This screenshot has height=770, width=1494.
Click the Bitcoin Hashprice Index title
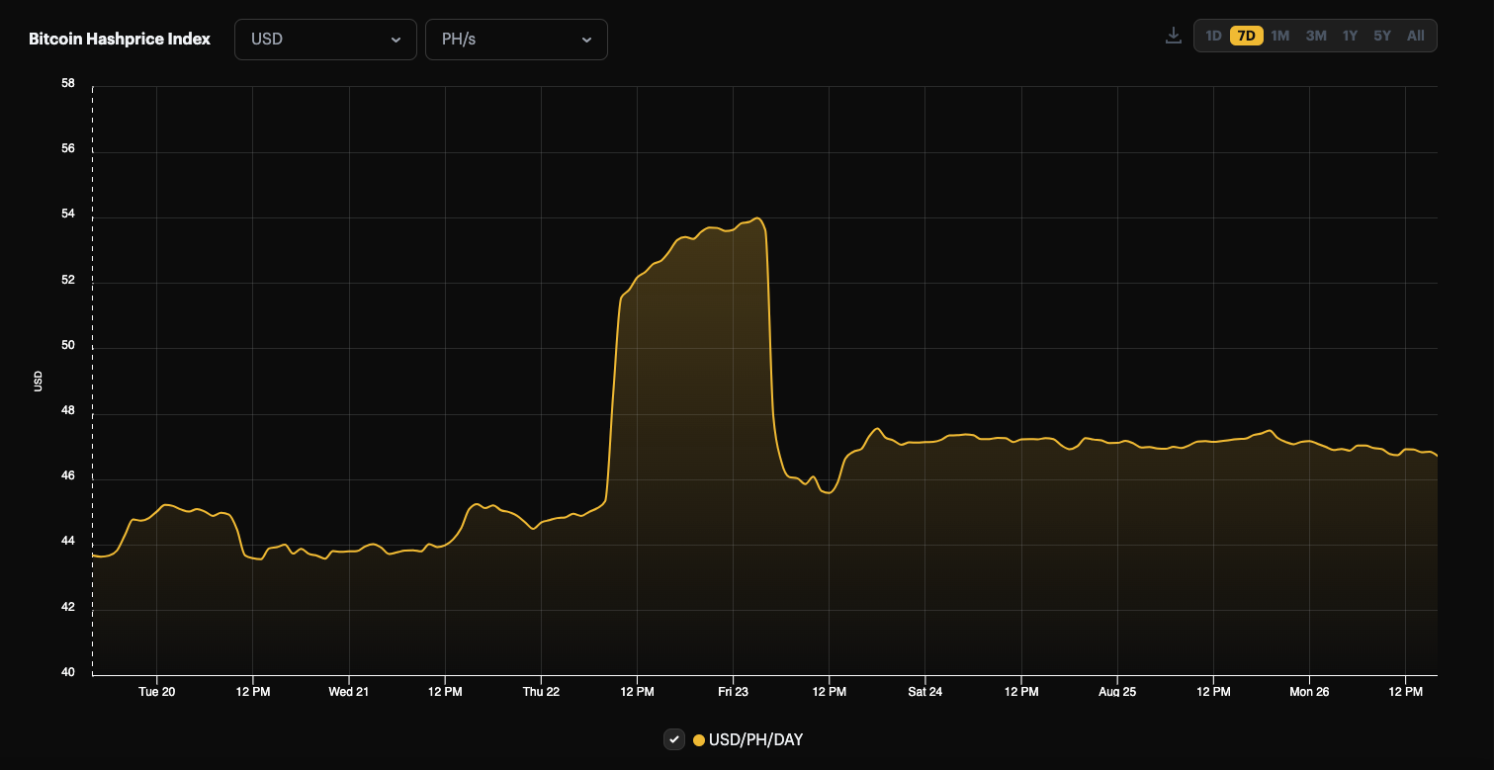(119, 39)
